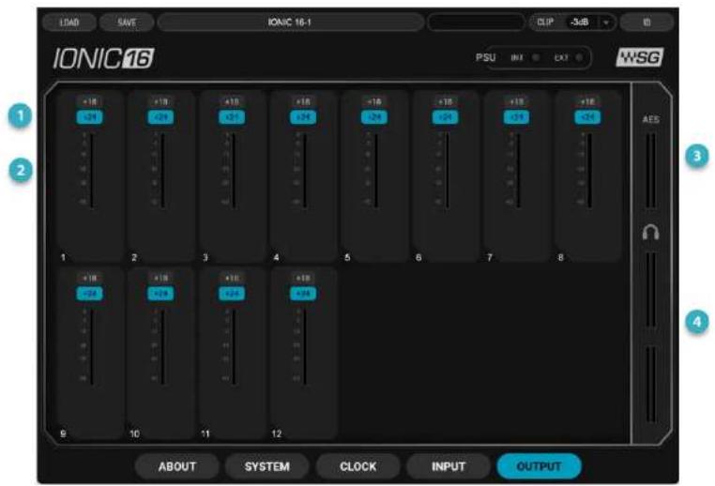Click the PSU INT indicator light

(x=536, y=58)
